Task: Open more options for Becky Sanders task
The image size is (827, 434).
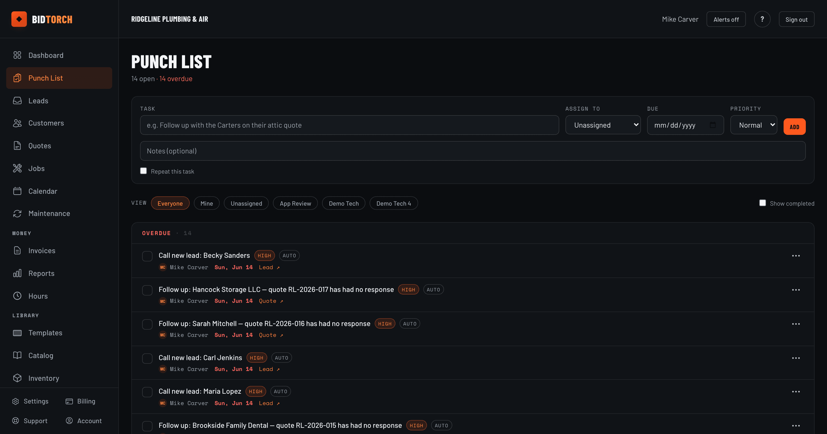Action: (796, 256)
